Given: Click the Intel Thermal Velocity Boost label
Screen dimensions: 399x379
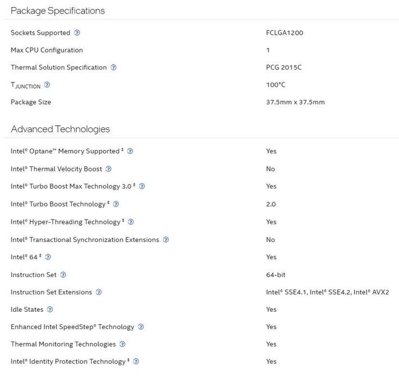Looking at the screenshot, I should (56, 169).
